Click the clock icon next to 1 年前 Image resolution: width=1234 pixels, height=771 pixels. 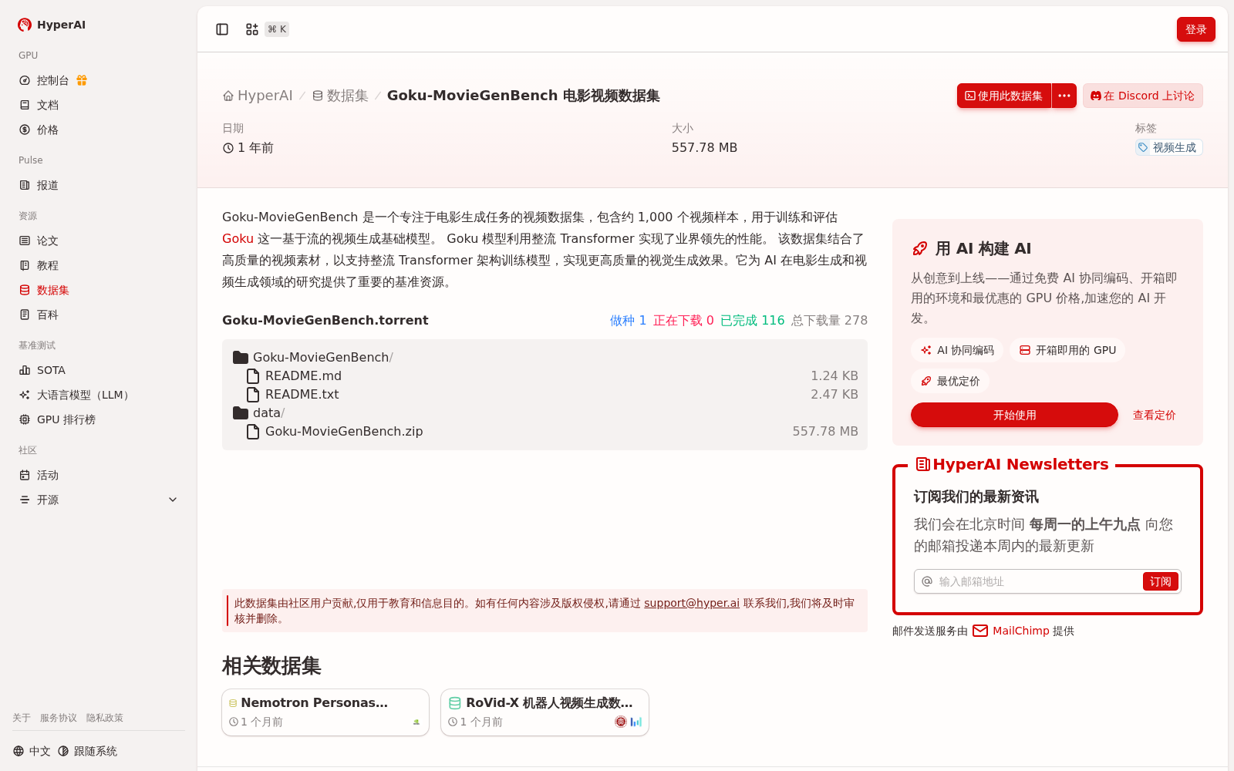tap(228, 148)
